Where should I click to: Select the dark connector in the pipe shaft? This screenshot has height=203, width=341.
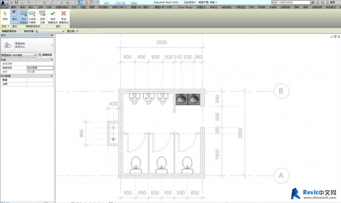tap(113, 139)
